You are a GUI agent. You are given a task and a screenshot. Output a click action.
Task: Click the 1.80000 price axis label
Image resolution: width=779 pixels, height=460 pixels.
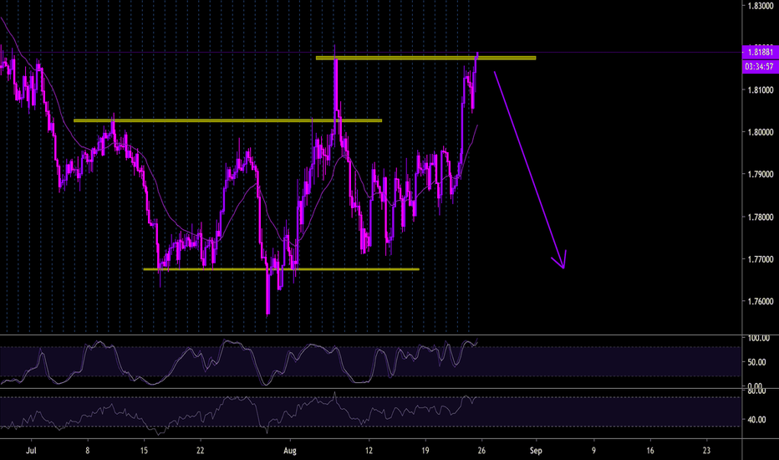pos(761,132)
